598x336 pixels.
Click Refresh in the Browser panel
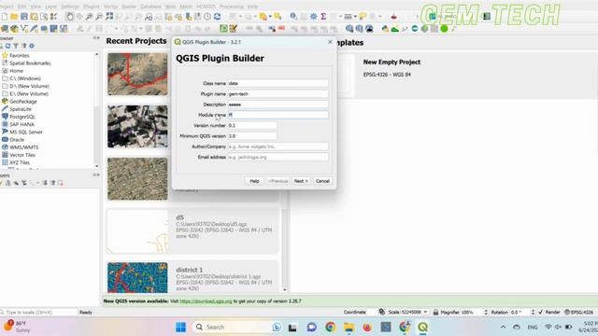7,46
